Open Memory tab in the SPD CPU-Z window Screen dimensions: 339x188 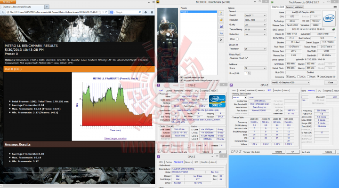[x=261, y=90]
